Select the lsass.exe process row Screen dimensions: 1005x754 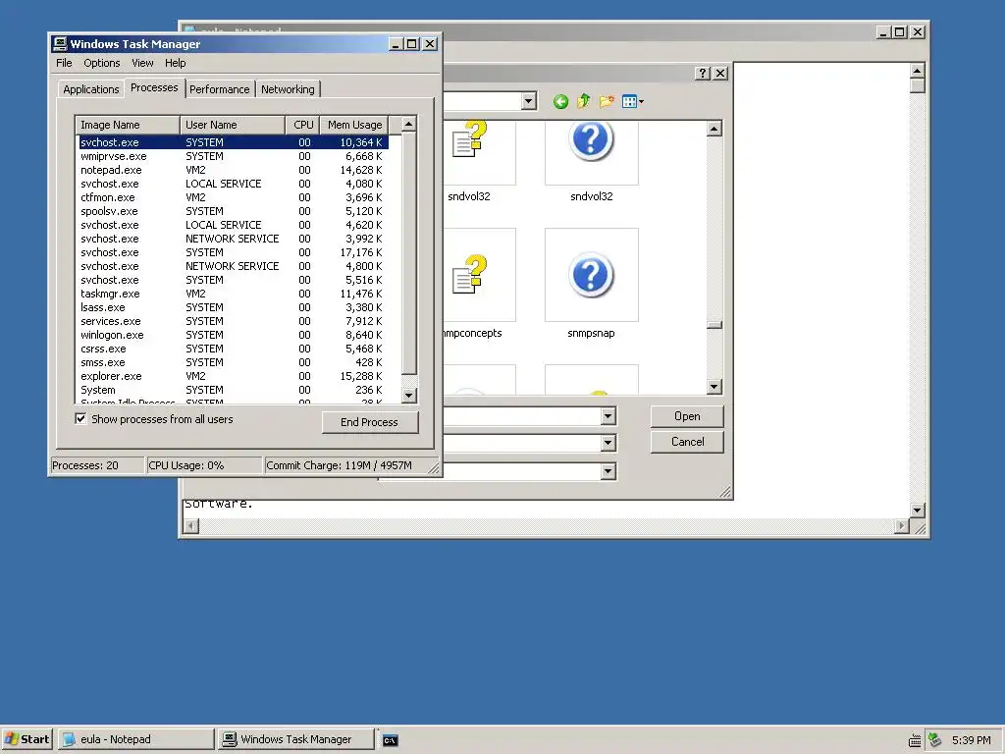click(232, 307)
